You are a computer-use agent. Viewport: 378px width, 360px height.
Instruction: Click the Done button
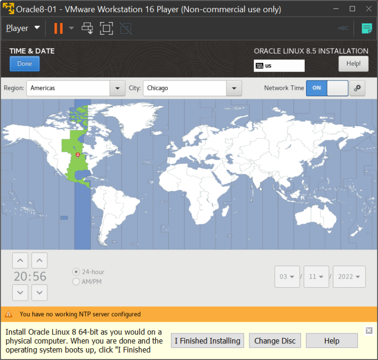pyautogui.click(x=25, y=64)
